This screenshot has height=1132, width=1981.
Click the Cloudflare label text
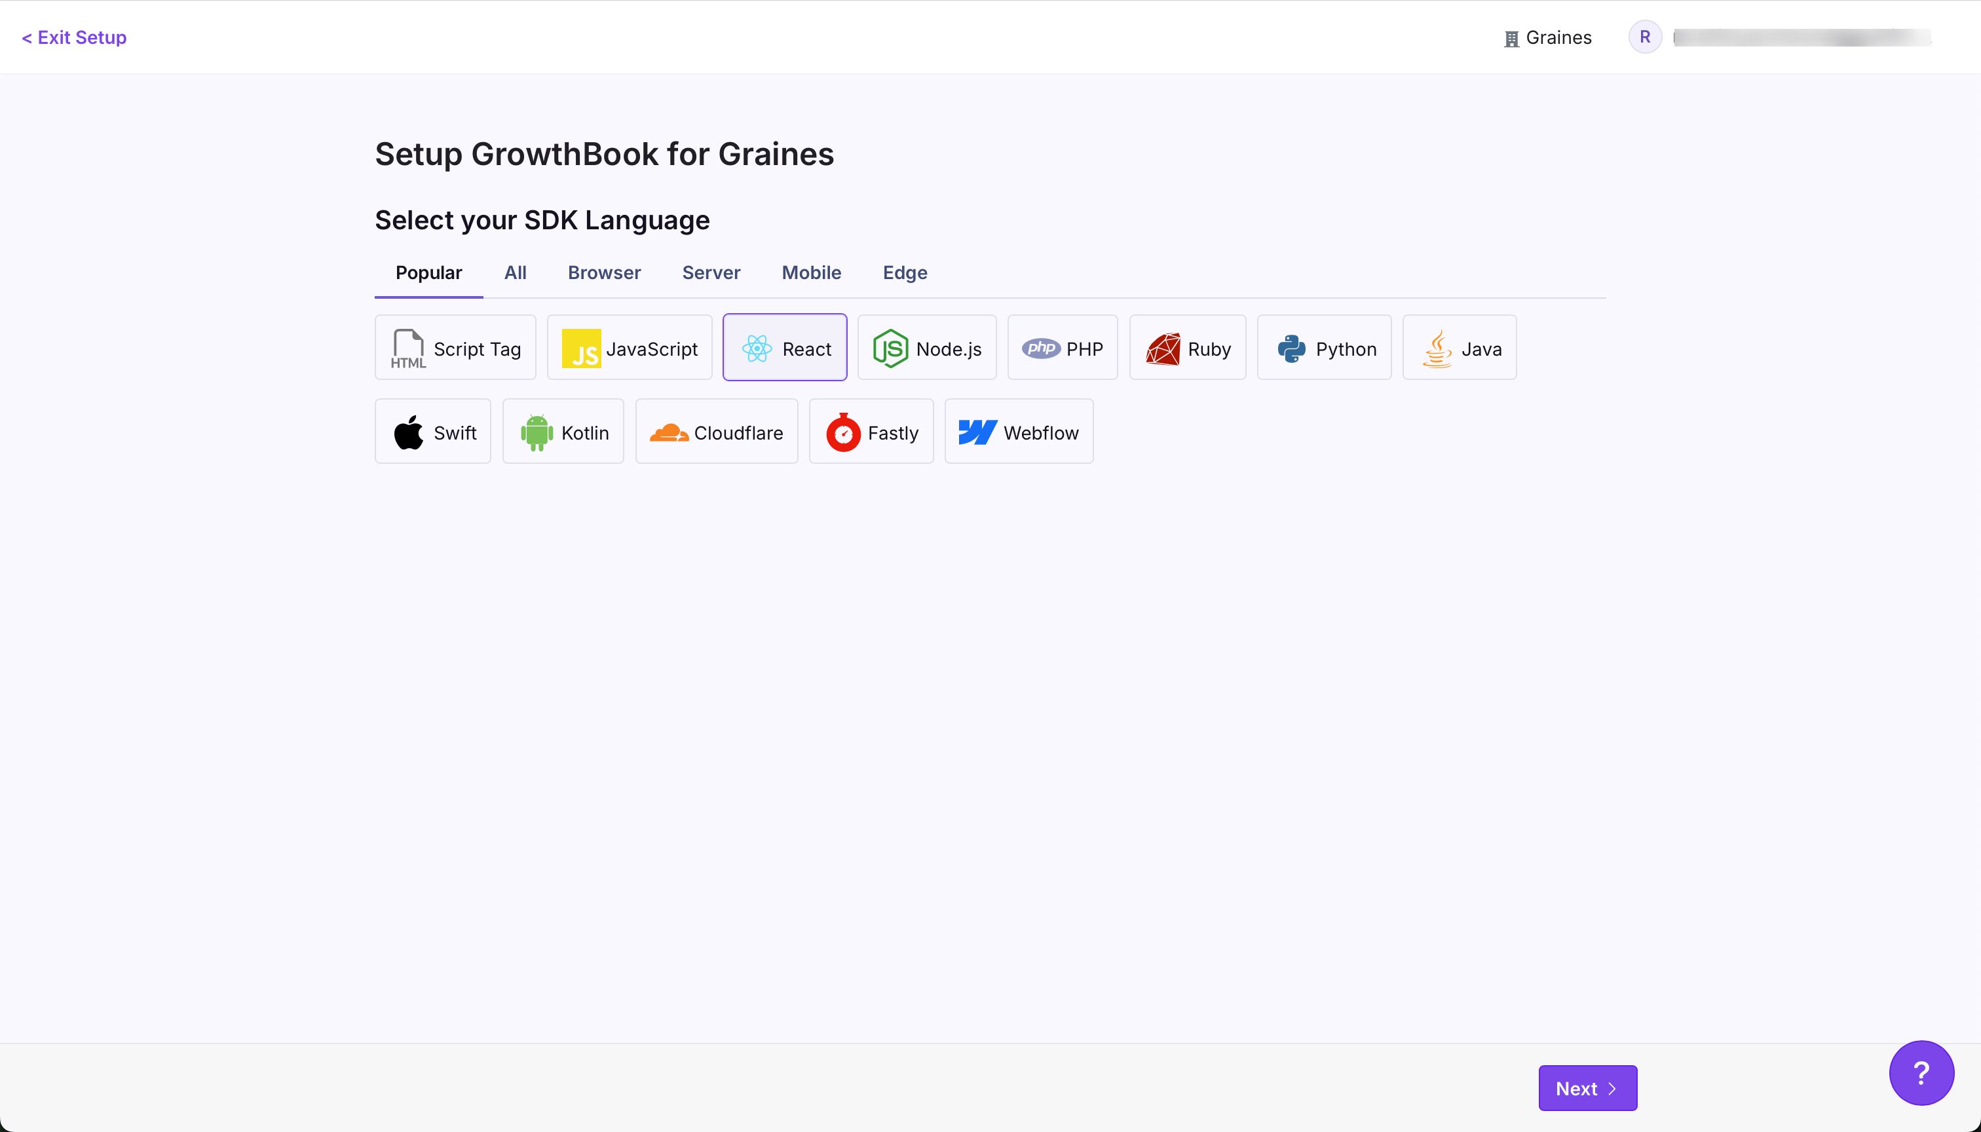pyautogui.click(x=738, y=433)
